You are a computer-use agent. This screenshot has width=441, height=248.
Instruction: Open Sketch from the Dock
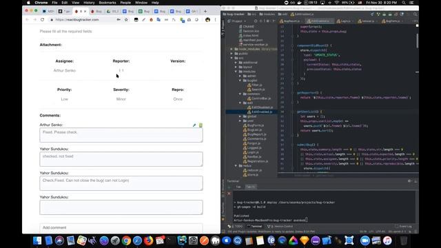pos(305,240)
